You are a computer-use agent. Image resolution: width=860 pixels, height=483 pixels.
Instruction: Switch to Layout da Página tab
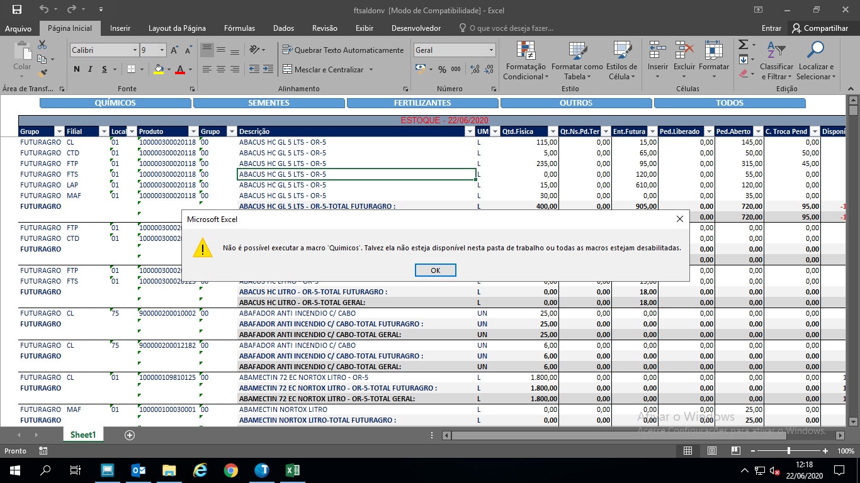(x=177, y=28)
